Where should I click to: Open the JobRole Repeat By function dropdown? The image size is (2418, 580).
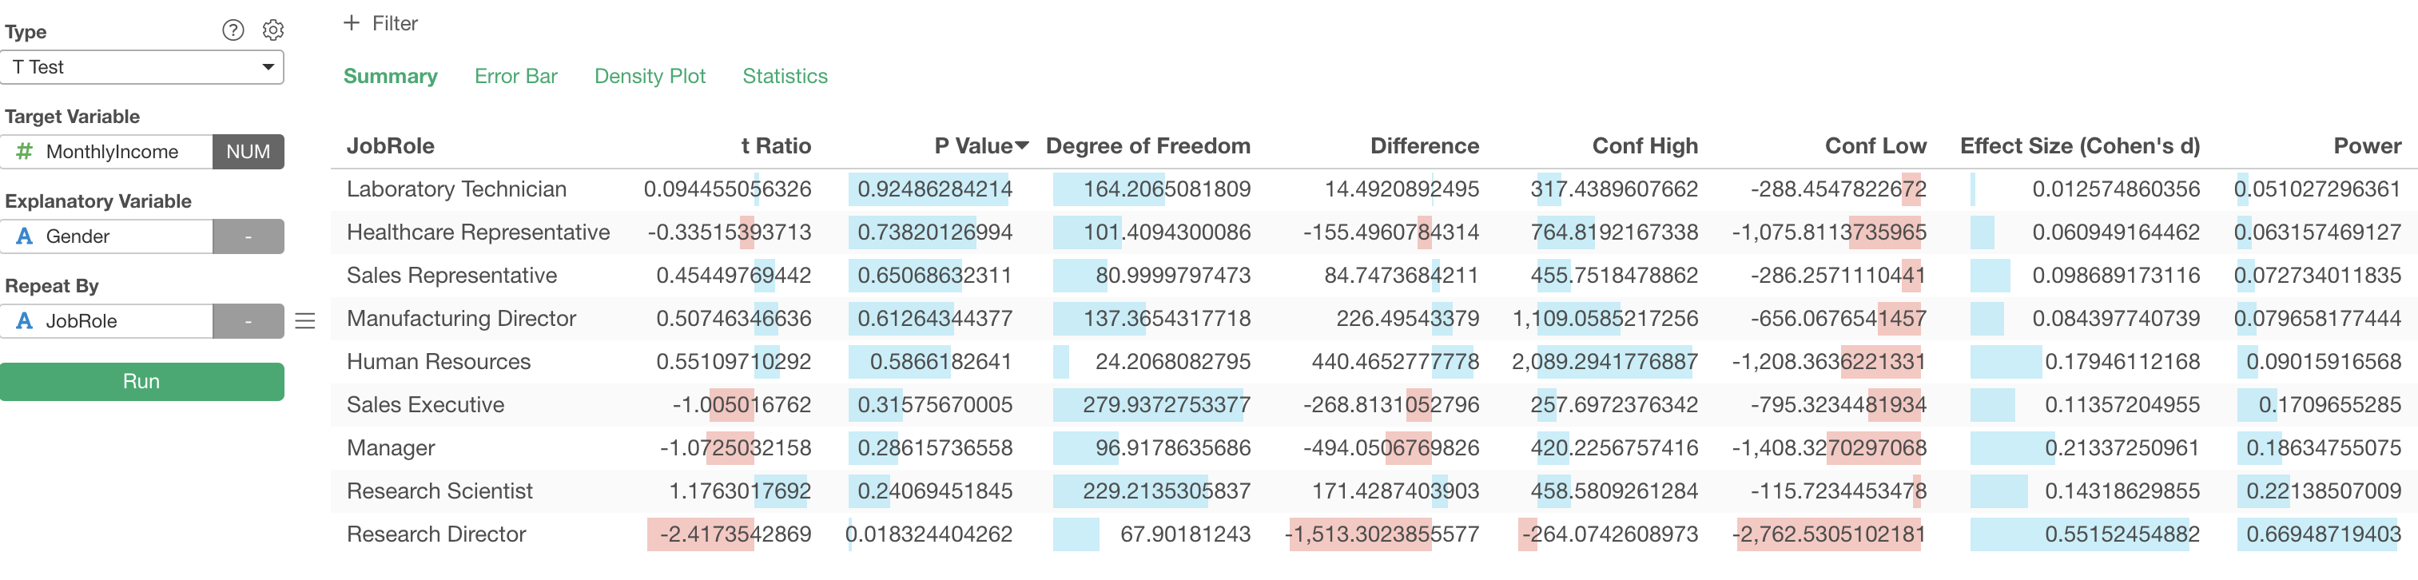click(248, 321)
